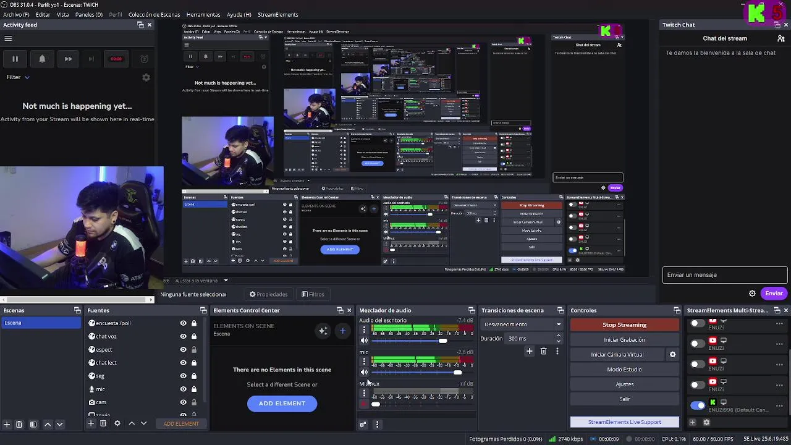Move source down with arrow icon
The height and width of the screenshot is (445, 791).
click(x=143, y=423)
